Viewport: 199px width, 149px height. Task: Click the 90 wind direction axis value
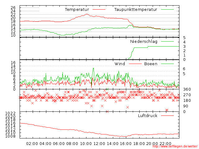tap(186, 106)
